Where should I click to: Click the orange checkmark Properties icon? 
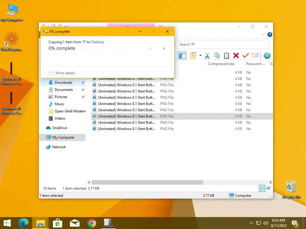[246, 55]
